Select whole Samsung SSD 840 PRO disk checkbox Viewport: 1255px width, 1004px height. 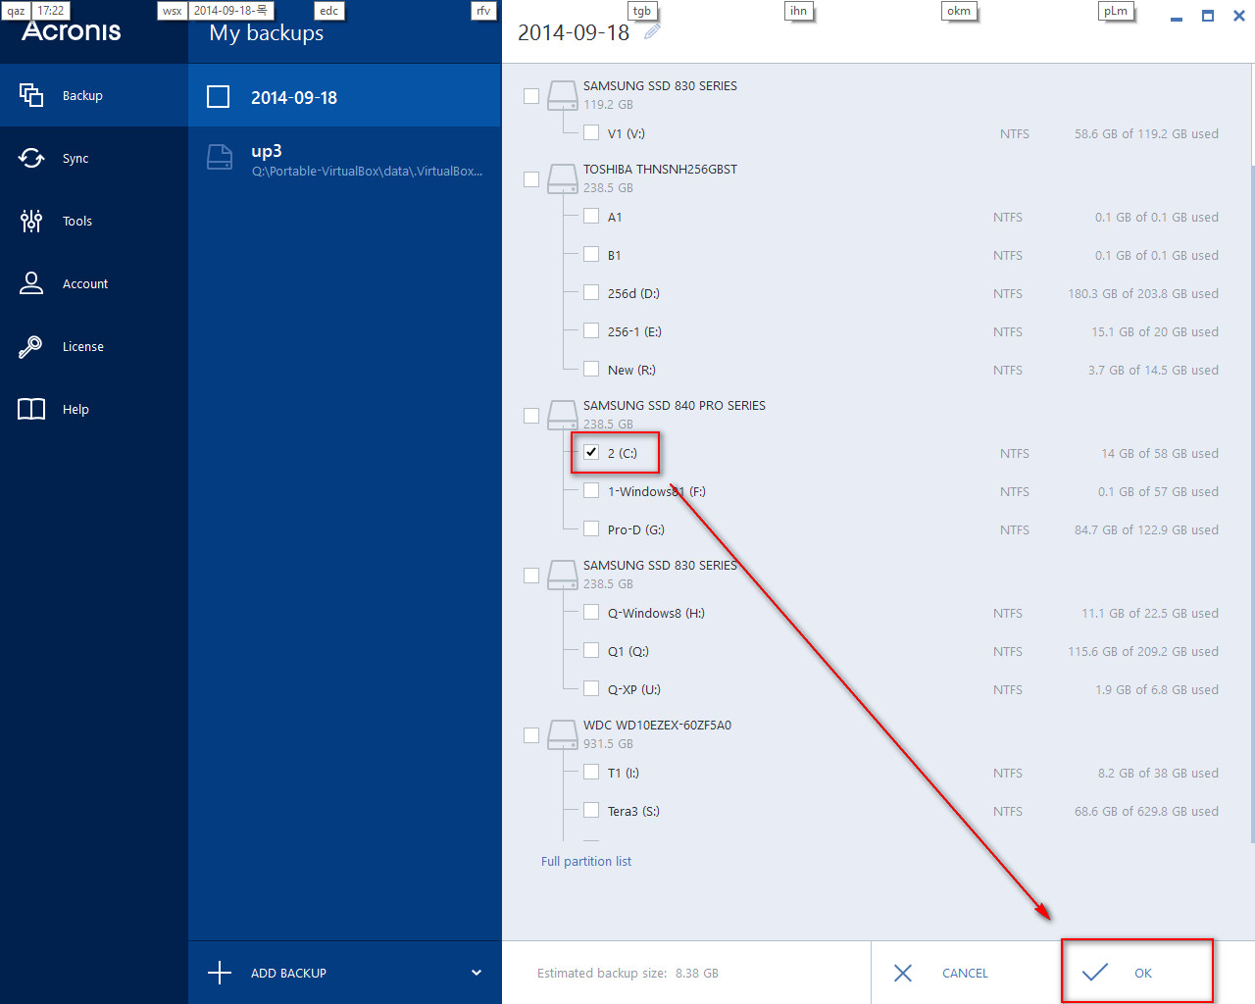tap(531, 416)
